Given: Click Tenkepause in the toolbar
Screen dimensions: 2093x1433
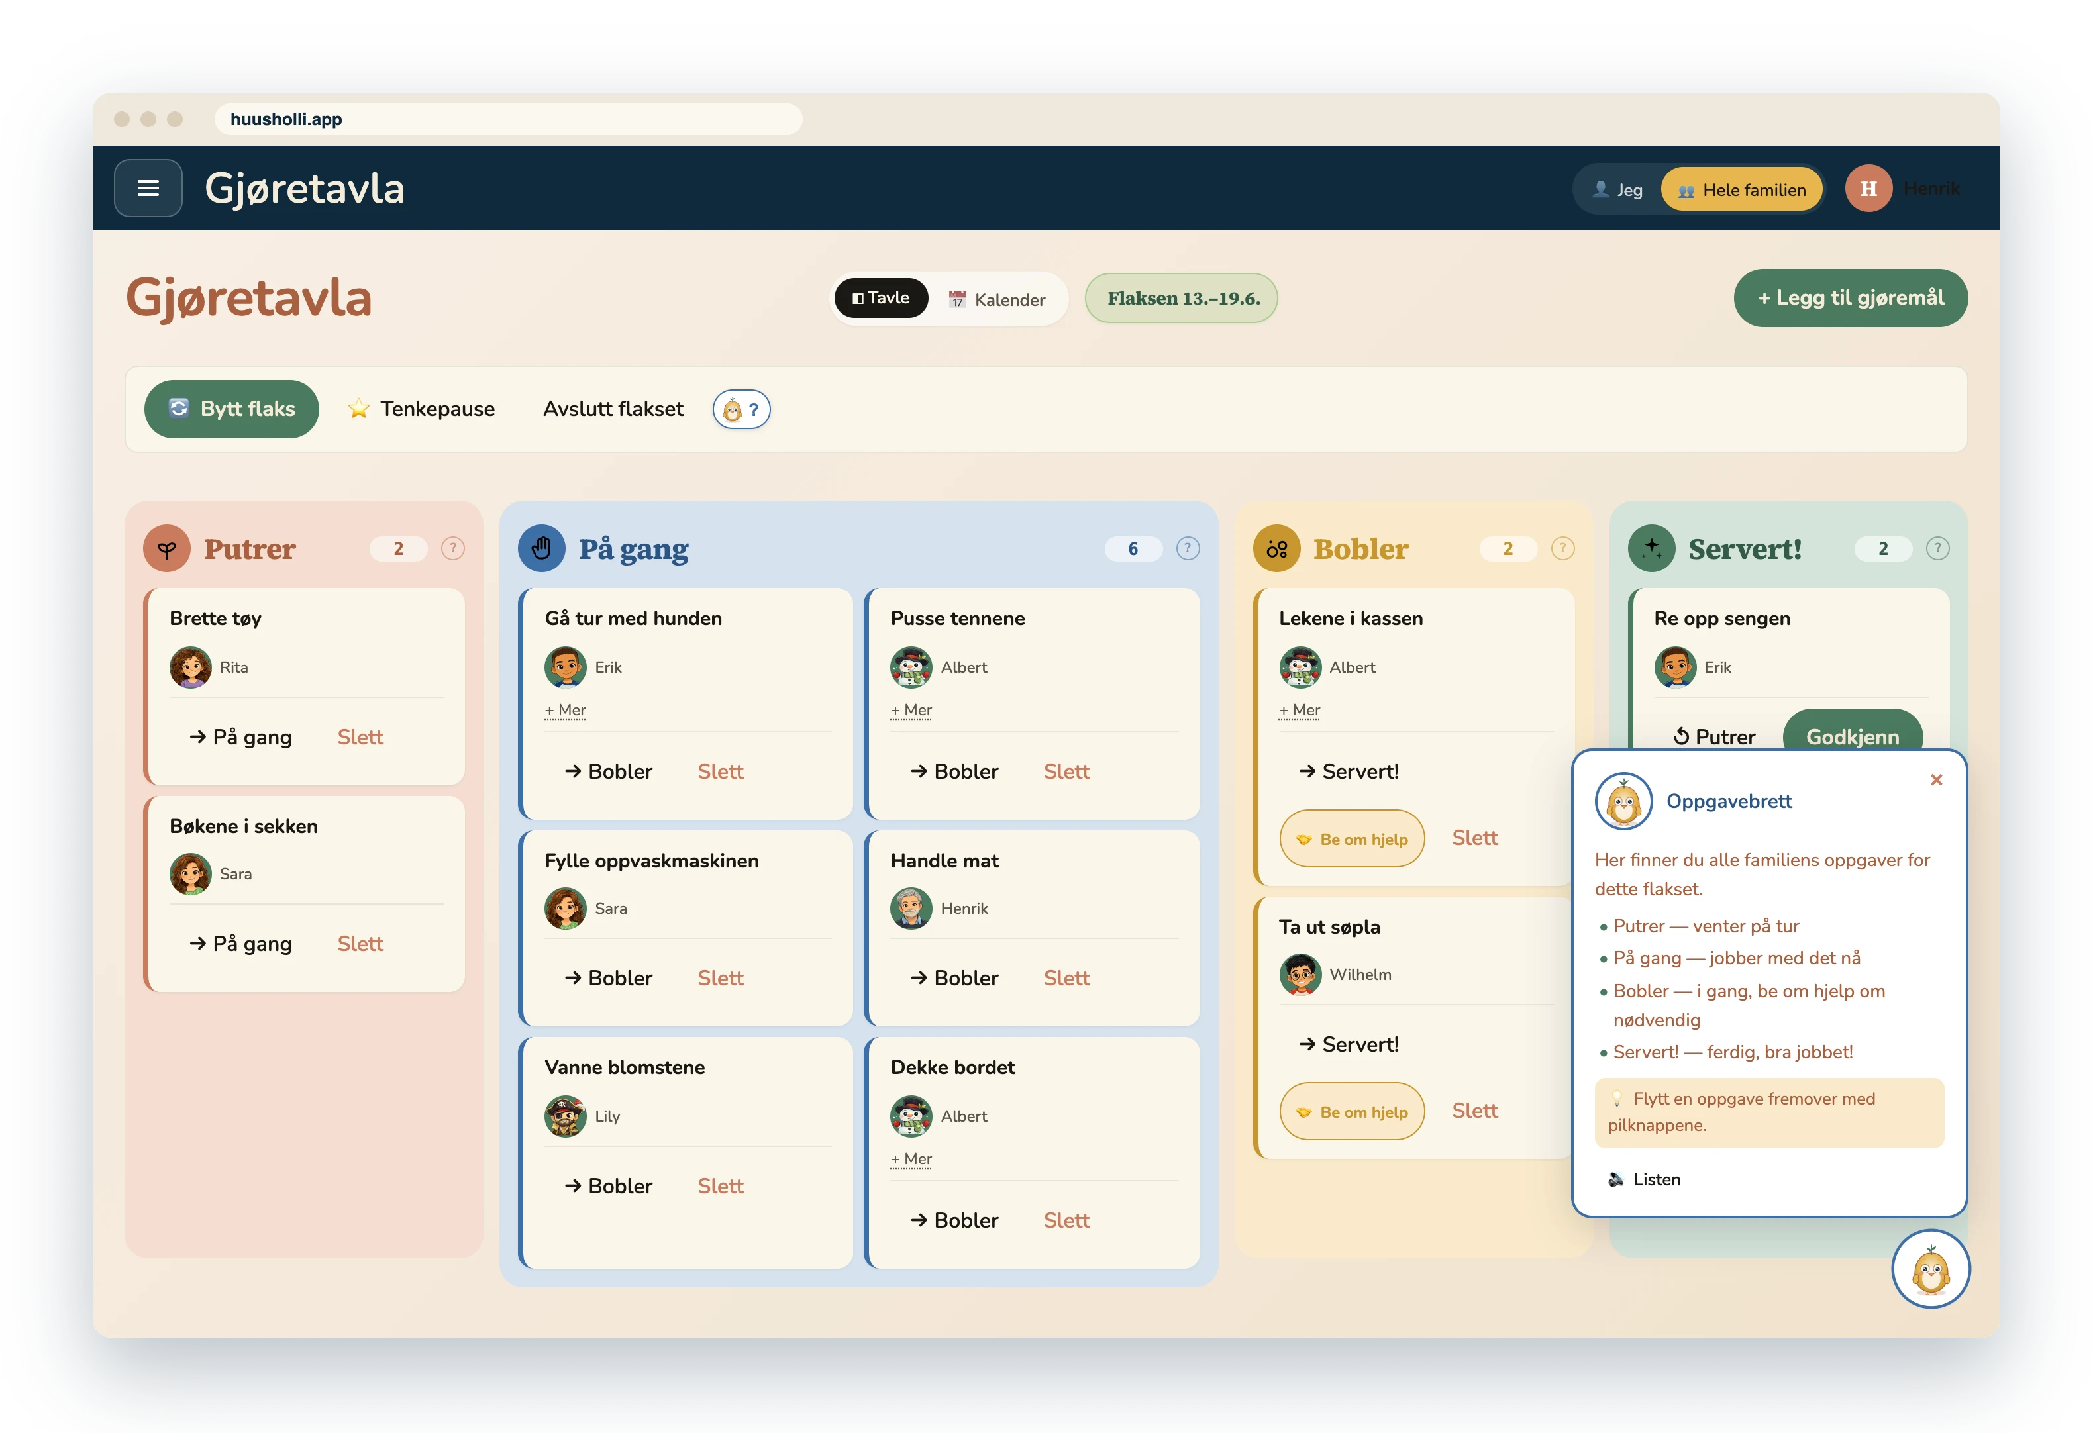Looking at the screenshot, I should tap(421, 409).
